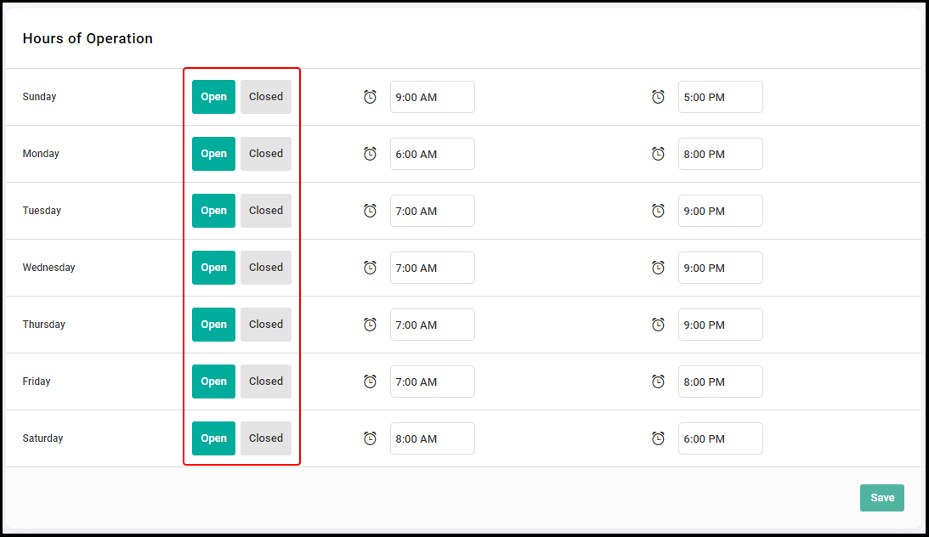
Task: Click the clock icon beside Tuesday closing time
Action: [x=658, y=210]
